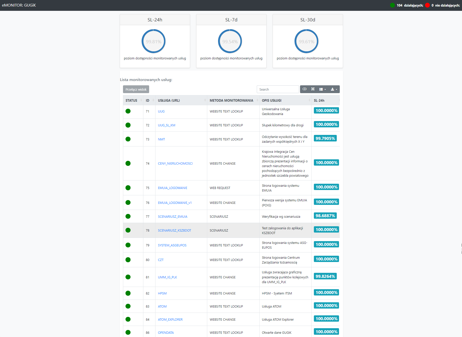Click the Przełącz widok button

click(136, 89)
